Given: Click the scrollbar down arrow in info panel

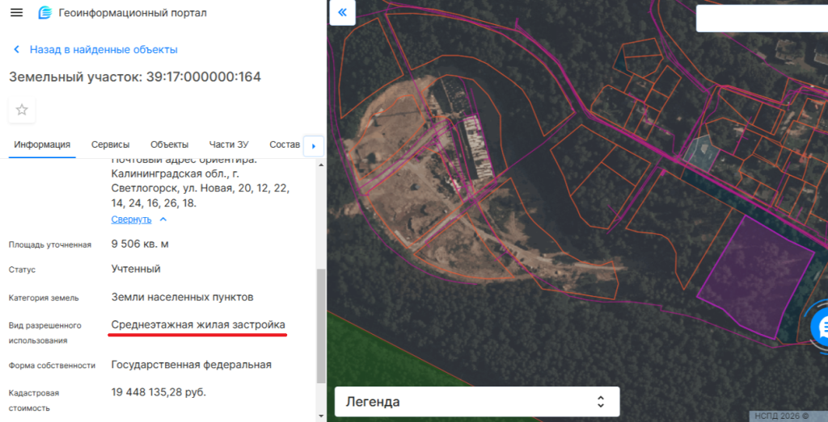Looking at the screenshot, I should 321,416.
